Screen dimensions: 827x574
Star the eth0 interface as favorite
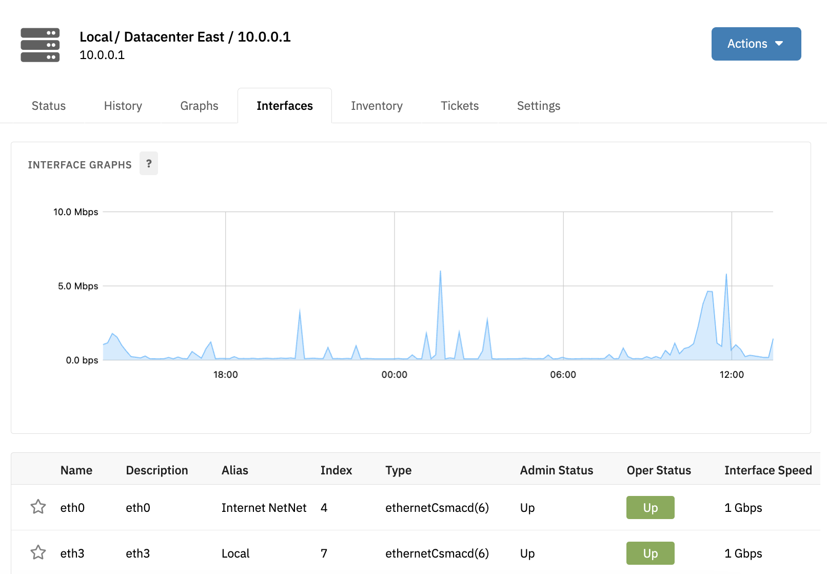pyautogui.click(x=38, y=507)
